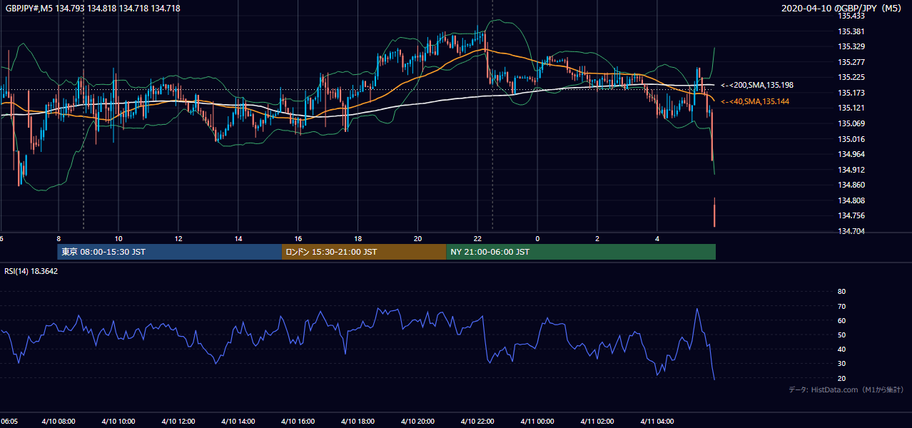Click the 4/11 00:00 bottom time label
912x428 pixels.
(x=538, y=422)
